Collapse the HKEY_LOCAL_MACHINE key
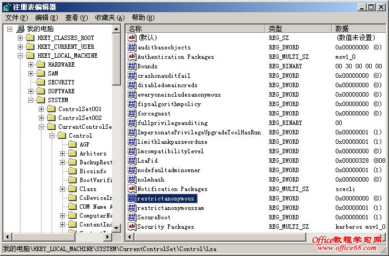This screenshot has height=256, width=389. pyautogui.click(x=20, y=56)
